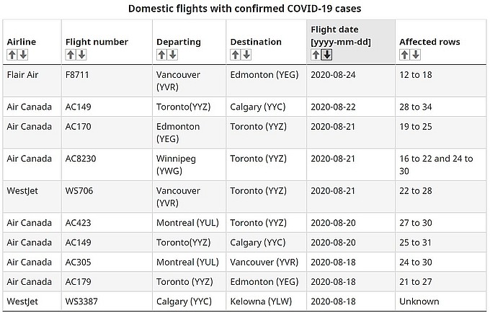Sort Affected rows ascending with up arrow
490x313 pixels.
(404, 55)
